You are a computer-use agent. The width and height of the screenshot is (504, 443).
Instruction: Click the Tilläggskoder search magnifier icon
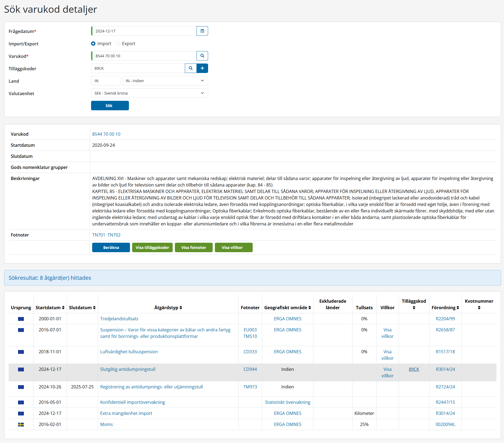191,68
